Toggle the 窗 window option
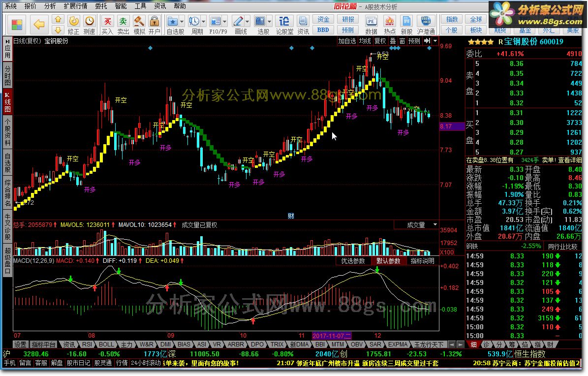 click(402, 41)
